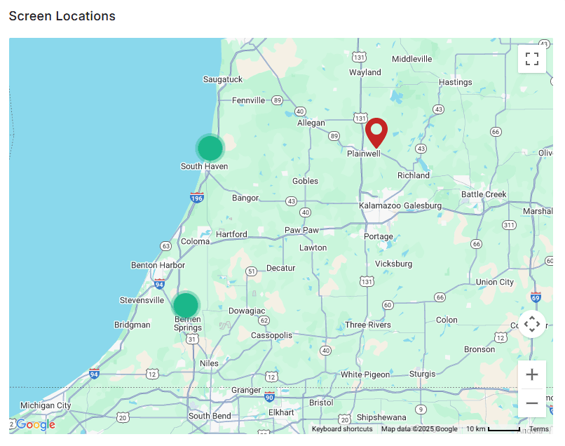Click the pan control arrows icon
The image size is (565, 446).
coord(532,324)
